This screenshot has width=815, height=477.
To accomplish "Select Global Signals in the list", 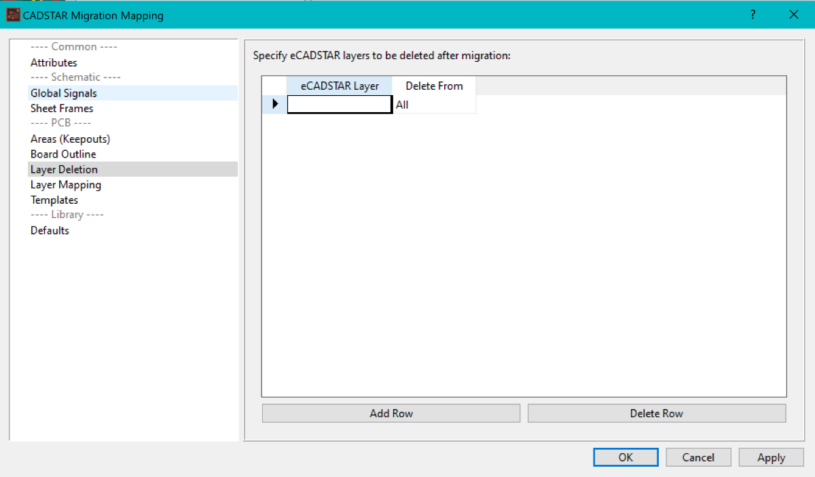I will [64, 93].
